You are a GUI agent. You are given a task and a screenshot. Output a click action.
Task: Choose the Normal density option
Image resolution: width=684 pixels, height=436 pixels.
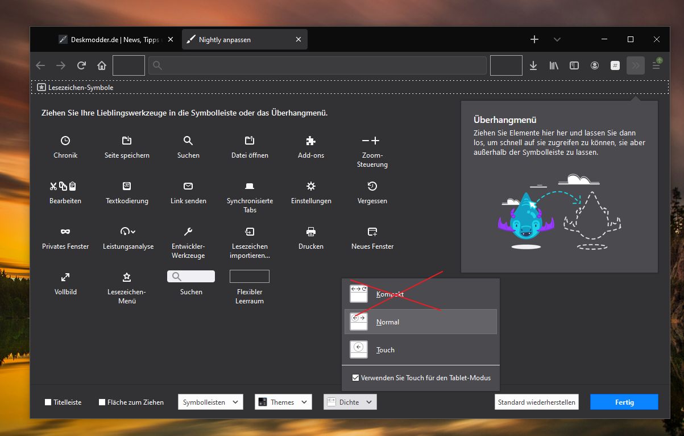[x=421, y=322]
